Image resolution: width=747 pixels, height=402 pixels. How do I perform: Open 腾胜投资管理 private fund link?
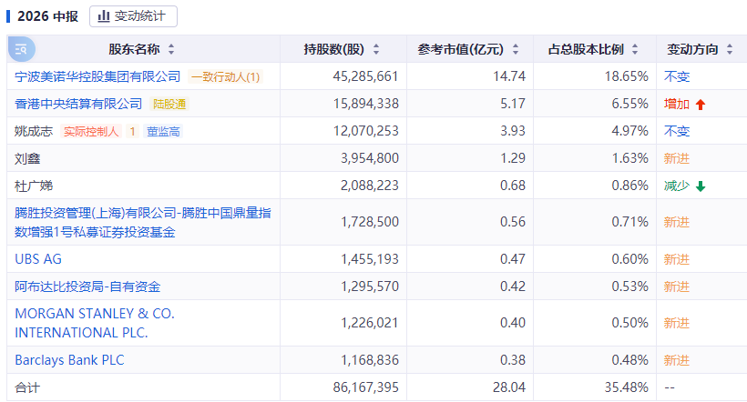tap(142, 222)
